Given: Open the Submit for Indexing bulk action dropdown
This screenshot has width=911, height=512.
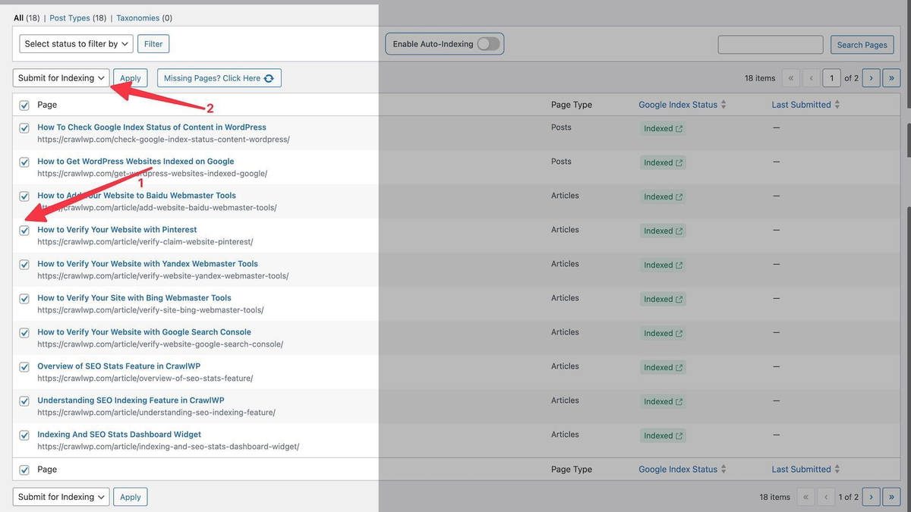Looking at the screenshot, I should [x=61, y=77].
